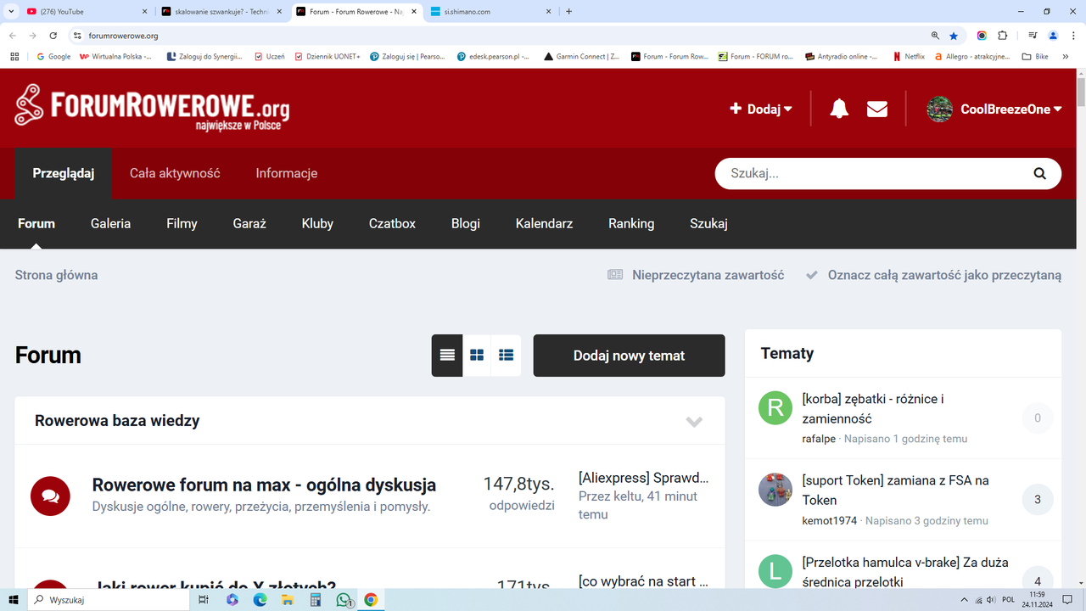
Task: Click rafalpe's green R avatar
Action: pos(775,408)
